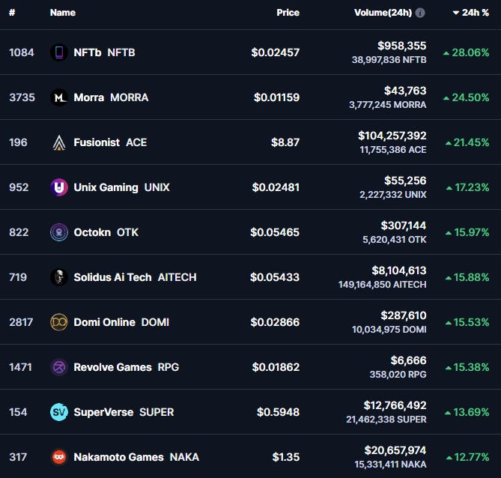Open the Domi Online DOMI link
501x478 pixels.
pyautogui.click(x=121, y=322)
